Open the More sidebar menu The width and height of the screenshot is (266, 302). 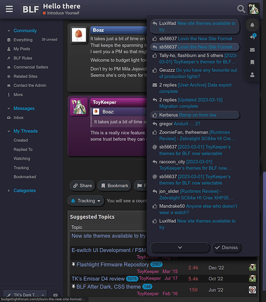18,95
